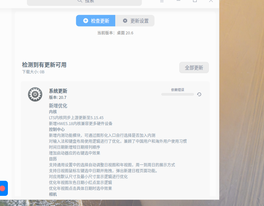264x206 pixels.
Task: Click the 版本: 20.7 version label
Action: point(57,97)
